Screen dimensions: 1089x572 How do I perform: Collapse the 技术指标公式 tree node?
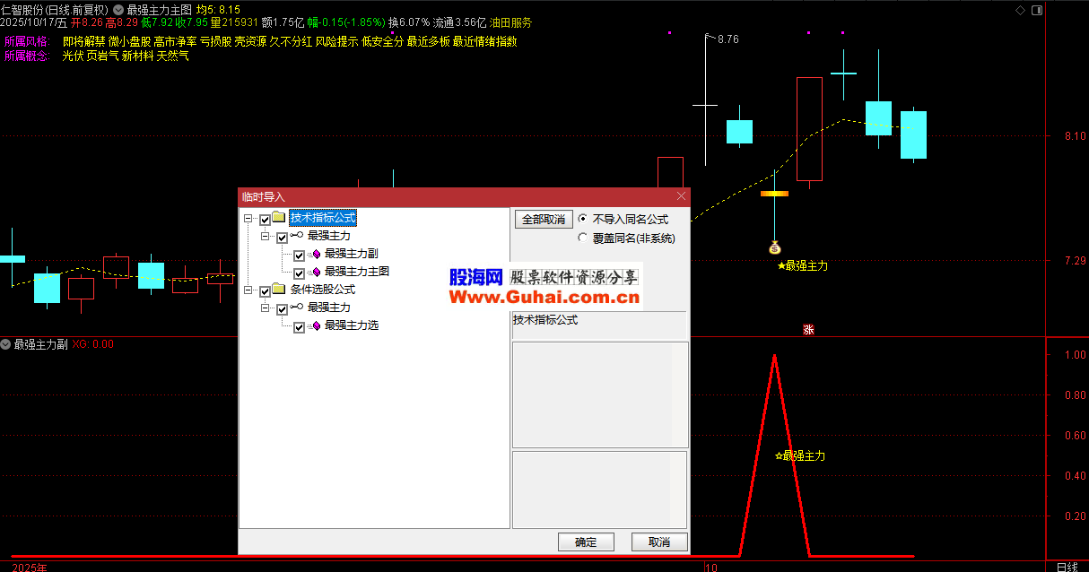(x=248, y=218)
